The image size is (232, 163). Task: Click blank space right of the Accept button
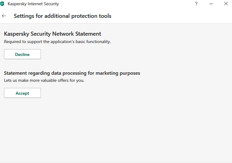123,93
